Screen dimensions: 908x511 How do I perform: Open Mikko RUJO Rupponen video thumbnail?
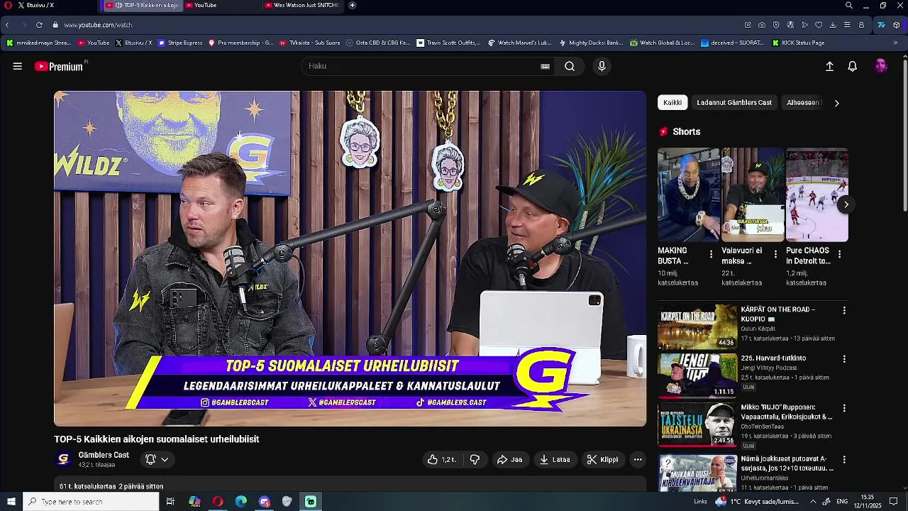coord(697,424)
